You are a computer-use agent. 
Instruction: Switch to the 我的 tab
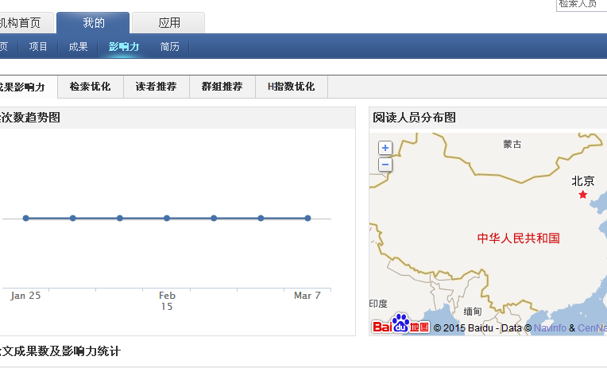click(x=93, y=23)
